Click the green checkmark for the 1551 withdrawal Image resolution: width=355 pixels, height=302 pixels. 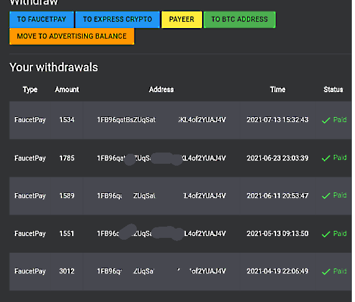click(x=326, y=234)
